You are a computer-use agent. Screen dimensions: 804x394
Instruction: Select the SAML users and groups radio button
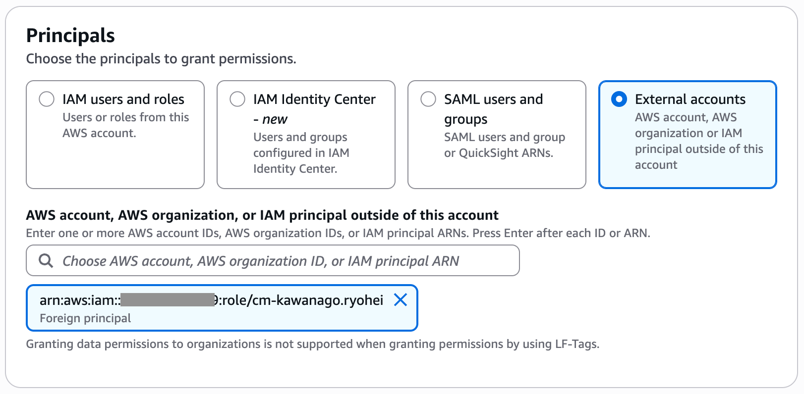(428, 99)
